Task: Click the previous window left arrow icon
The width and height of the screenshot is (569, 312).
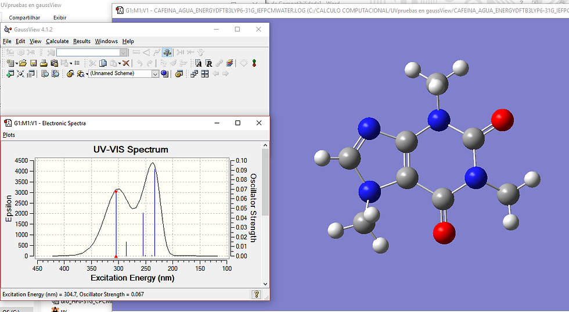Action: point(215,74)
